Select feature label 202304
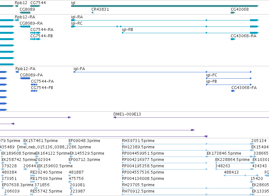Image resolution: width=269 pixels, height=196 pixels. click(x=43, y=160)
